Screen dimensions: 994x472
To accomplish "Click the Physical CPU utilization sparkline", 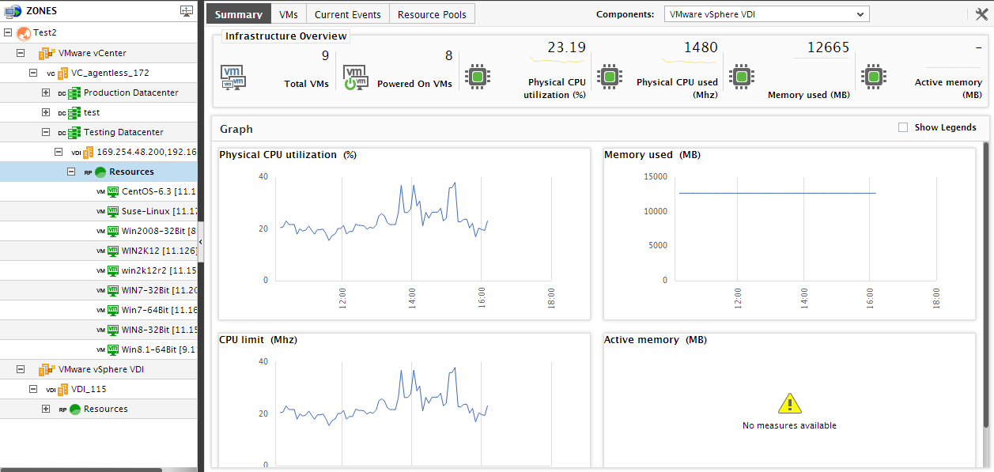I will [557, 59].
